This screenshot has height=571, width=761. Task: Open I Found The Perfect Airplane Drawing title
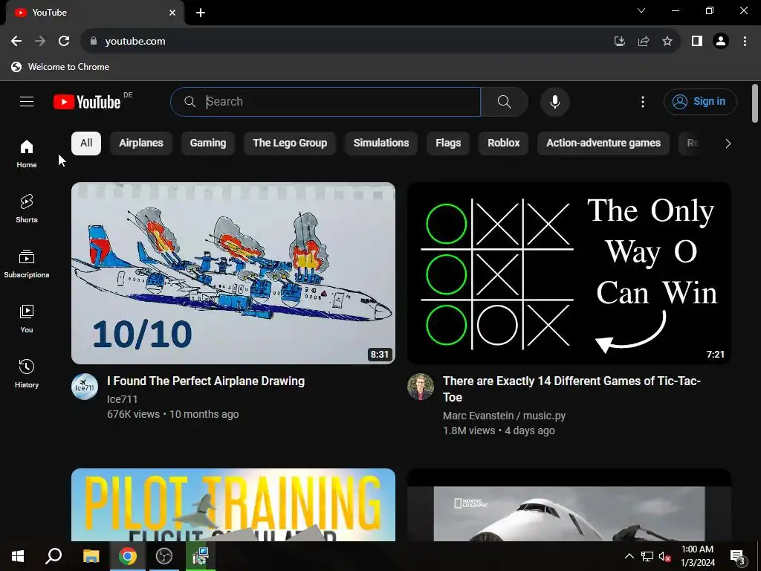[206, 381]
